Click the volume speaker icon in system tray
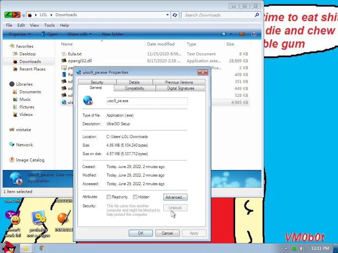 point(302,248)
